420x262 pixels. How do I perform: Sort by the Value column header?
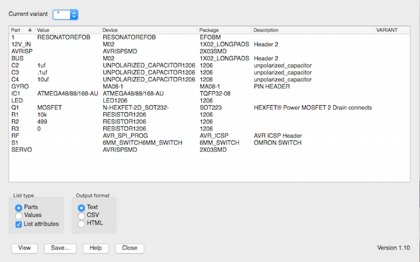[68, 30]
